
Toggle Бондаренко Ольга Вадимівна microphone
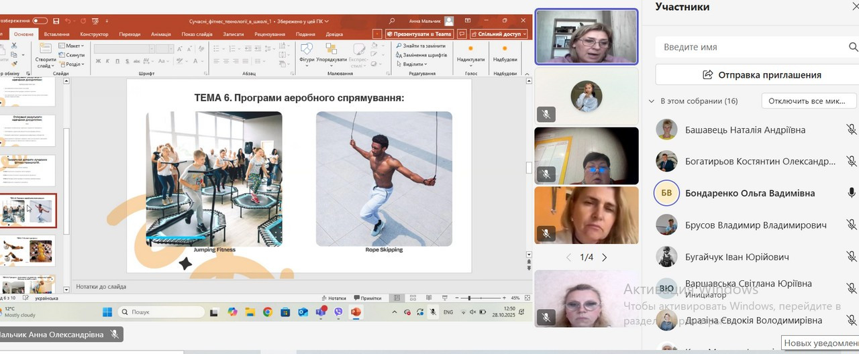coord(851,193)
